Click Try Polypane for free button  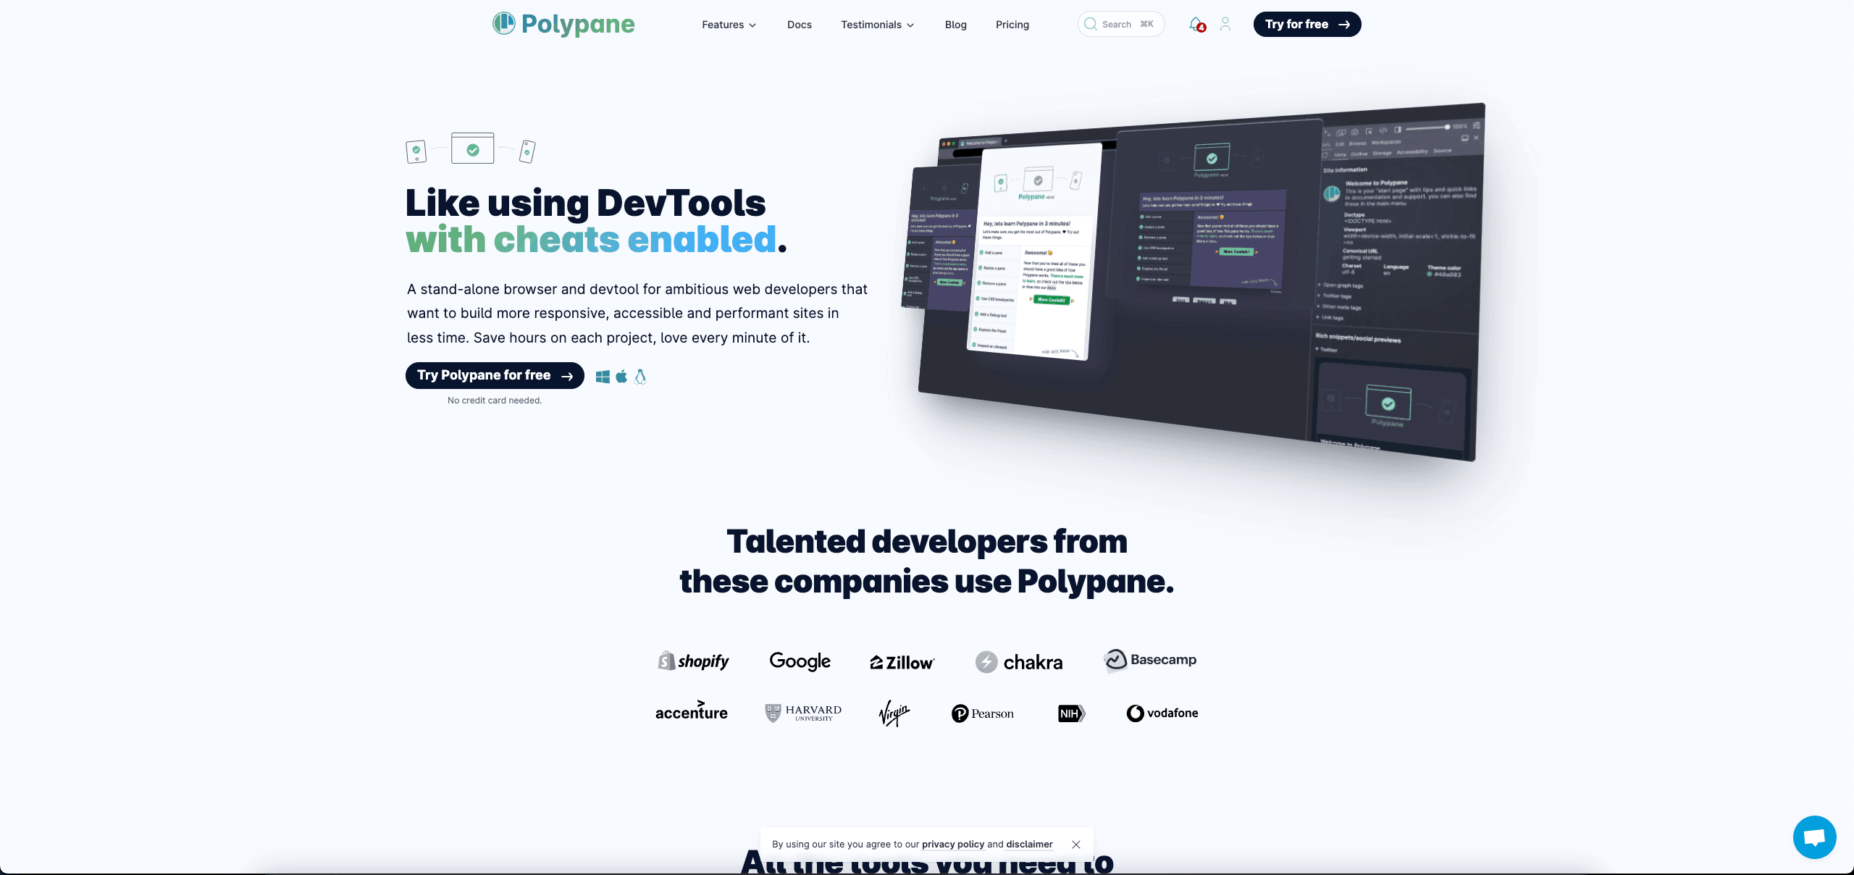click(495, 375)
